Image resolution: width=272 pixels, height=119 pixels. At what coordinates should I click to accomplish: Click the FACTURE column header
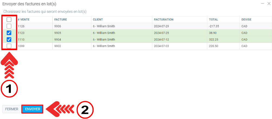click(60, 19)
